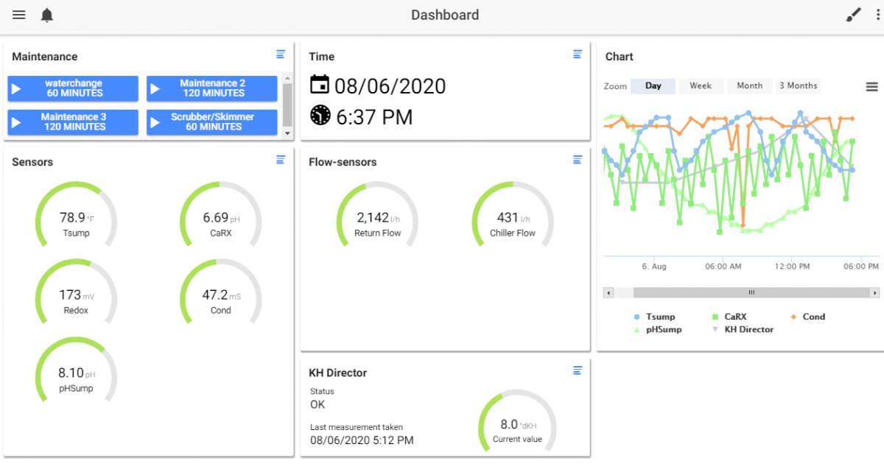
Task: Open Sensors widget menu icon
Action: click(x=281, y=159)
